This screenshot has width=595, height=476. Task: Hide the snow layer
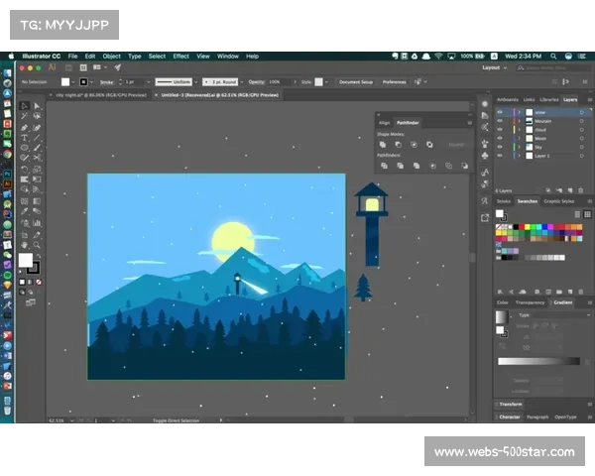pos(500,112)
